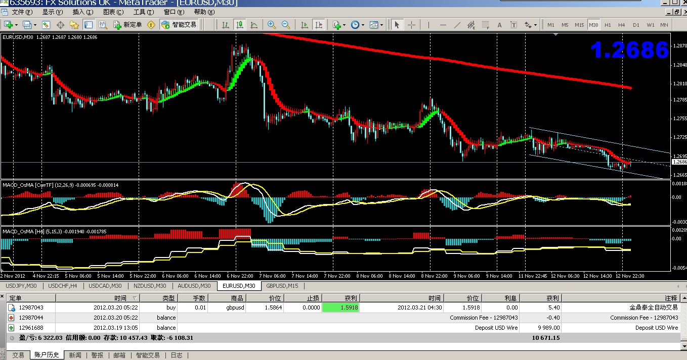This screenshot has width=687, height=360.
Task: Select the Fibonacci retracement tool
Action: 485,25
